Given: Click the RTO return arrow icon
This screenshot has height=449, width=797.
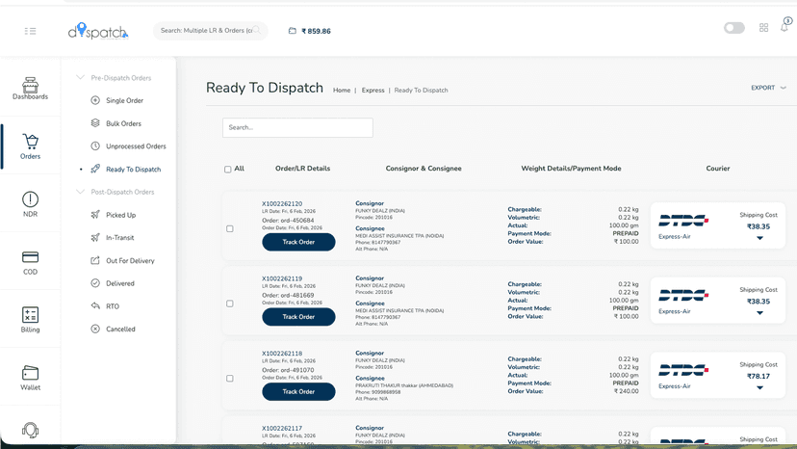Looking at the screenshot, I should coord(95,306).
